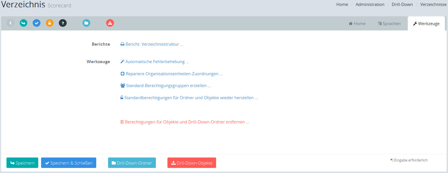Image resolution: width=448 pixels, height=173 pixels.
Task: Run Automatische Fehlerbehebung tool
Action: [155, 62]
